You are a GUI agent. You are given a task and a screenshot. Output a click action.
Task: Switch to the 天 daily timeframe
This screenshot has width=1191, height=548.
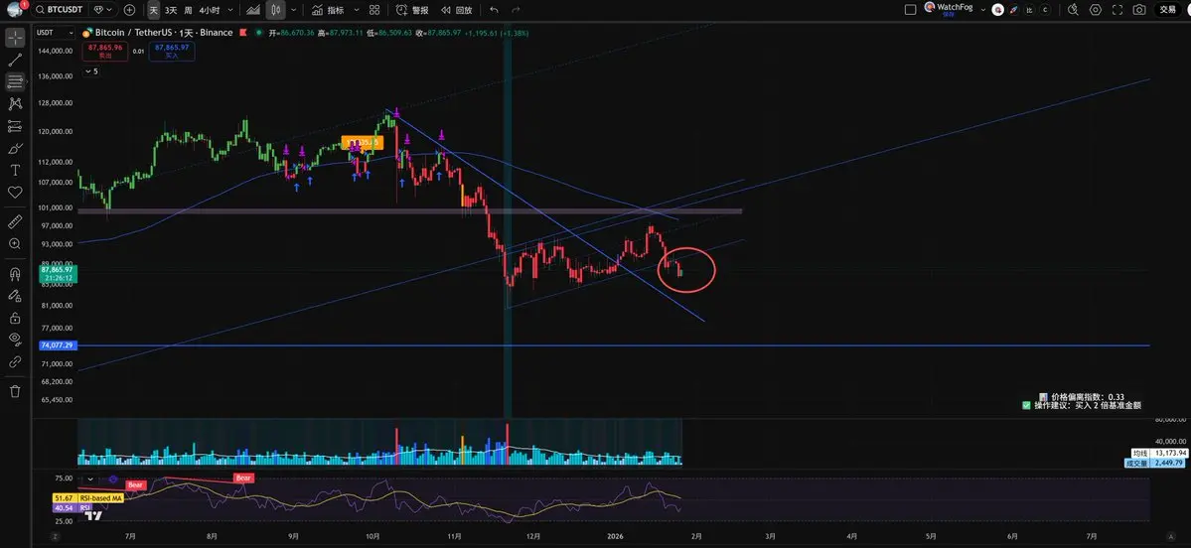pyautogui.click(x=153, y=10)
